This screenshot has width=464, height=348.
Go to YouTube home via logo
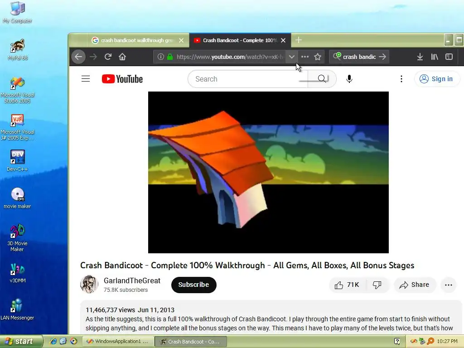[x=122, y=79]
